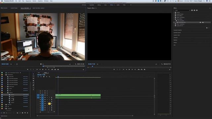Filter Effects by YUV effects icon
212x119 pixels.
click(x=197, y=10)
